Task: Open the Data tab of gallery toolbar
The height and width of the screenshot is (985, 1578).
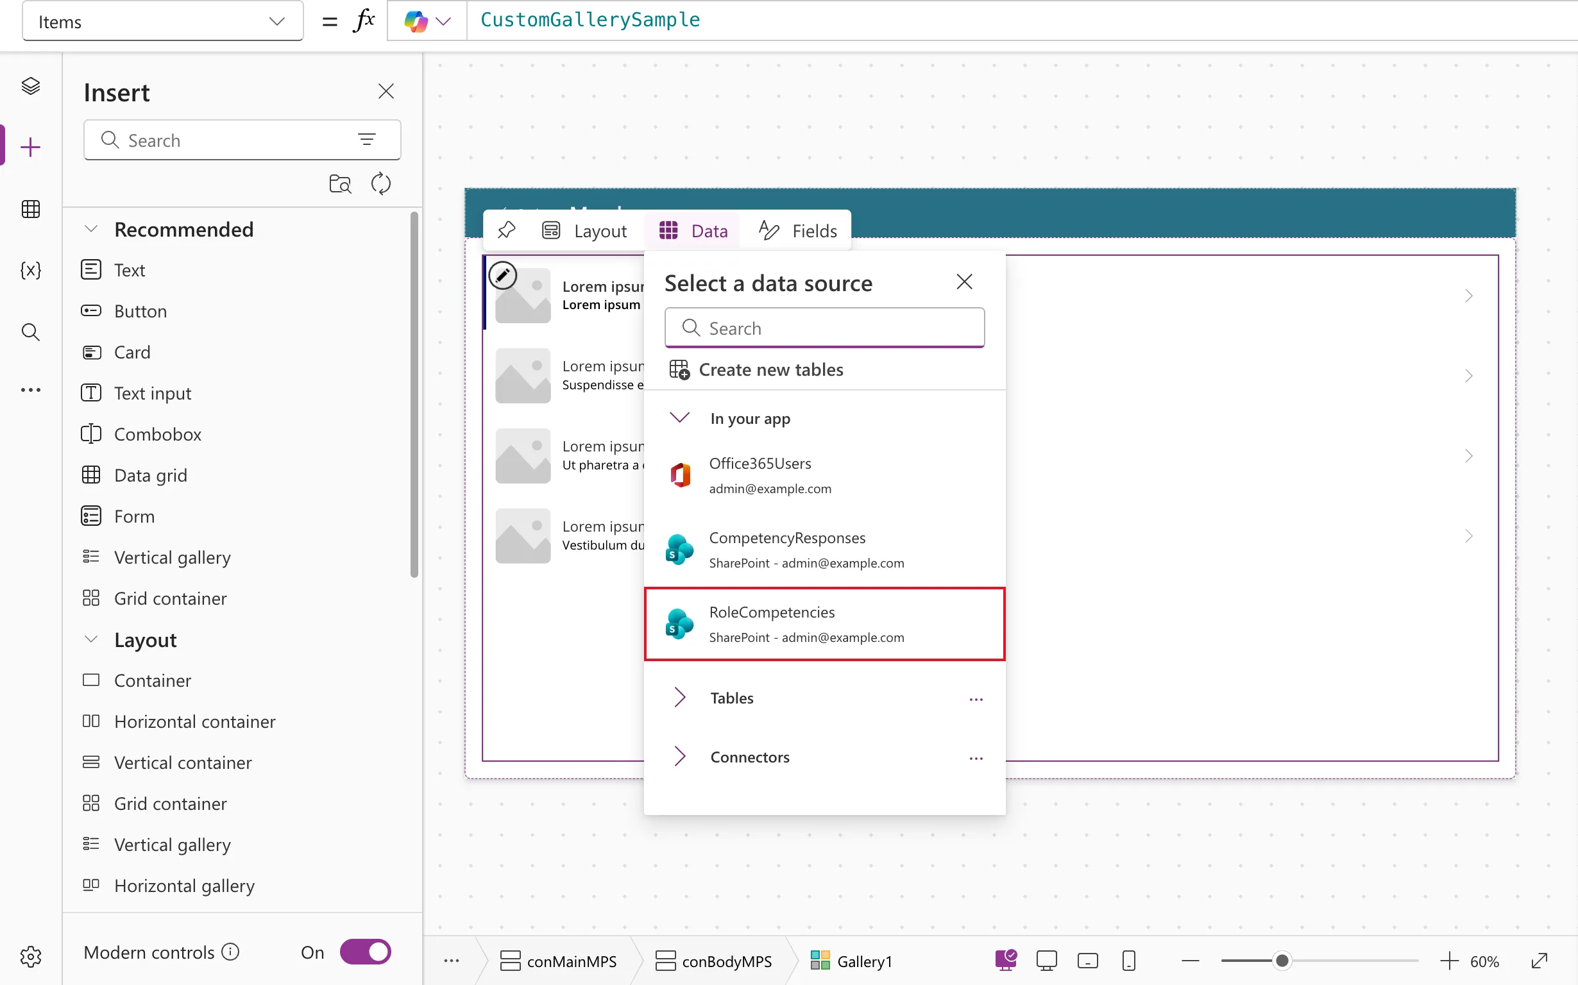Action: point(693,231)
